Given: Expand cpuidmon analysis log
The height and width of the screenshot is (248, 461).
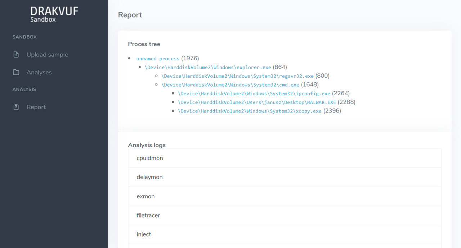Looking at the screenshot, I should click(x=285, y=158).
